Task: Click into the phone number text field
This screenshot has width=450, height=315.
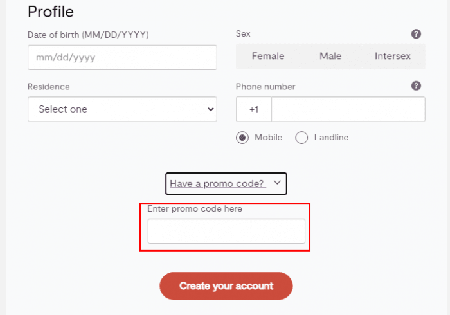Action: click(x=348, y=109)
